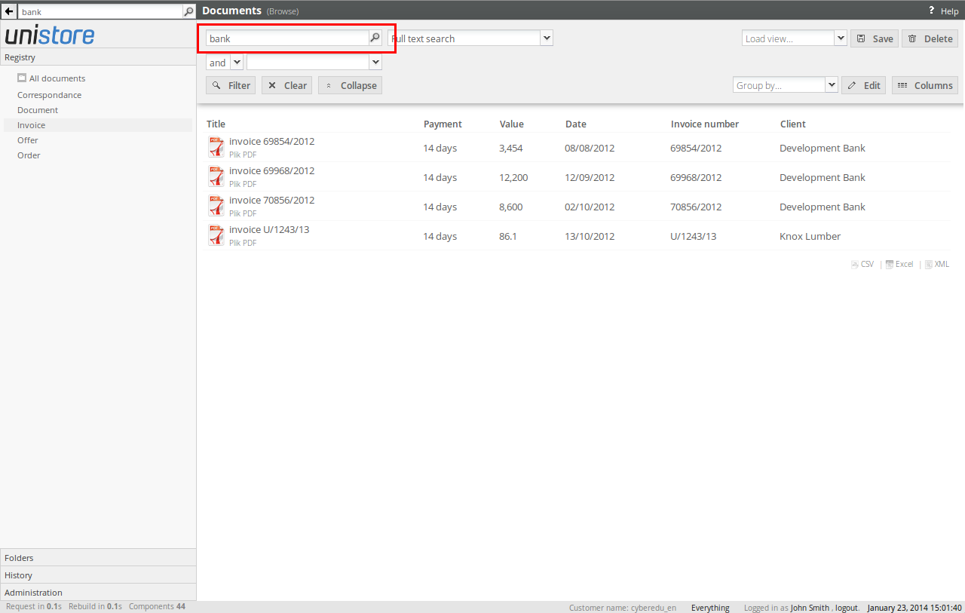Open the Folders section
Viewport: 965px width, 613px height.
click(98, 557)
